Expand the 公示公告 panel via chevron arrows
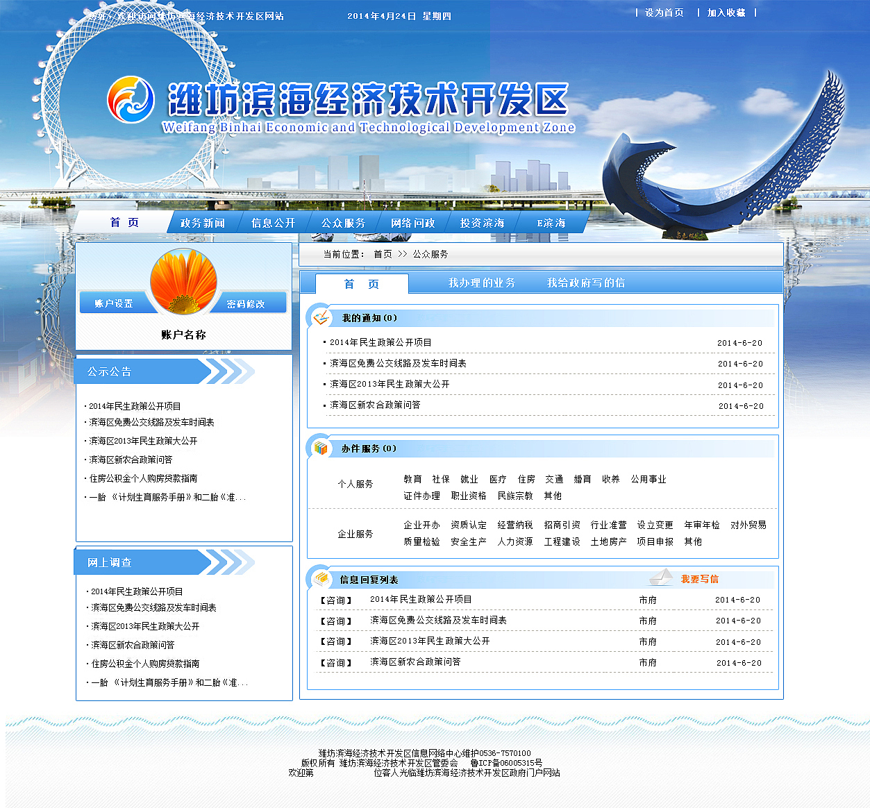 (x=229, y=371)
